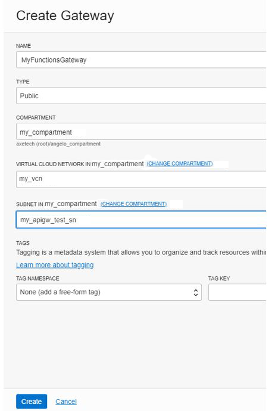Open the Compartment dropdown showing my_compartment

pos(141,132)
